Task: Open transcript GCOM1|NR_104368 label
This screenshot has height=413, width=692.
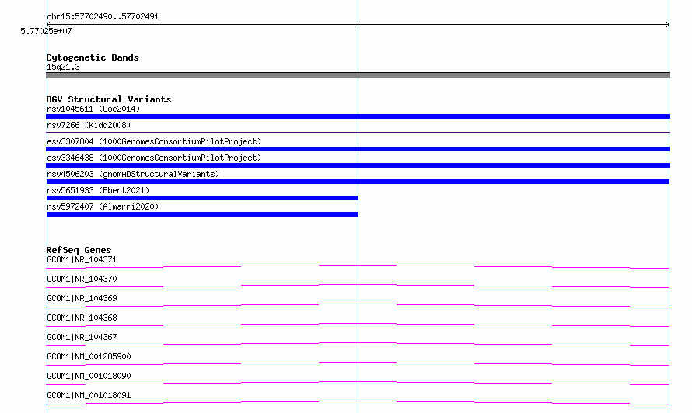Action: click(x=82, y=318)
